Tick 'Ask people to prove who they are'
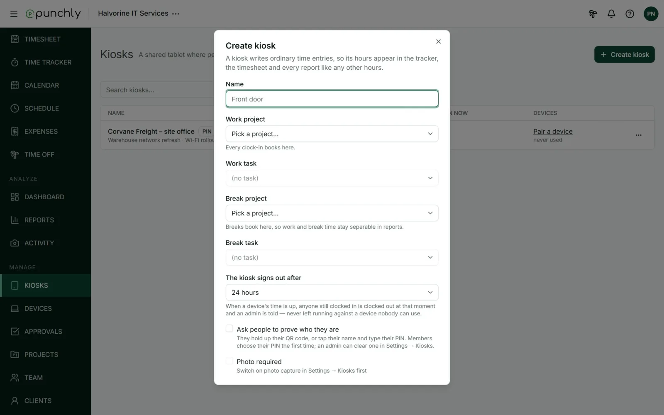 pos(229,329)
